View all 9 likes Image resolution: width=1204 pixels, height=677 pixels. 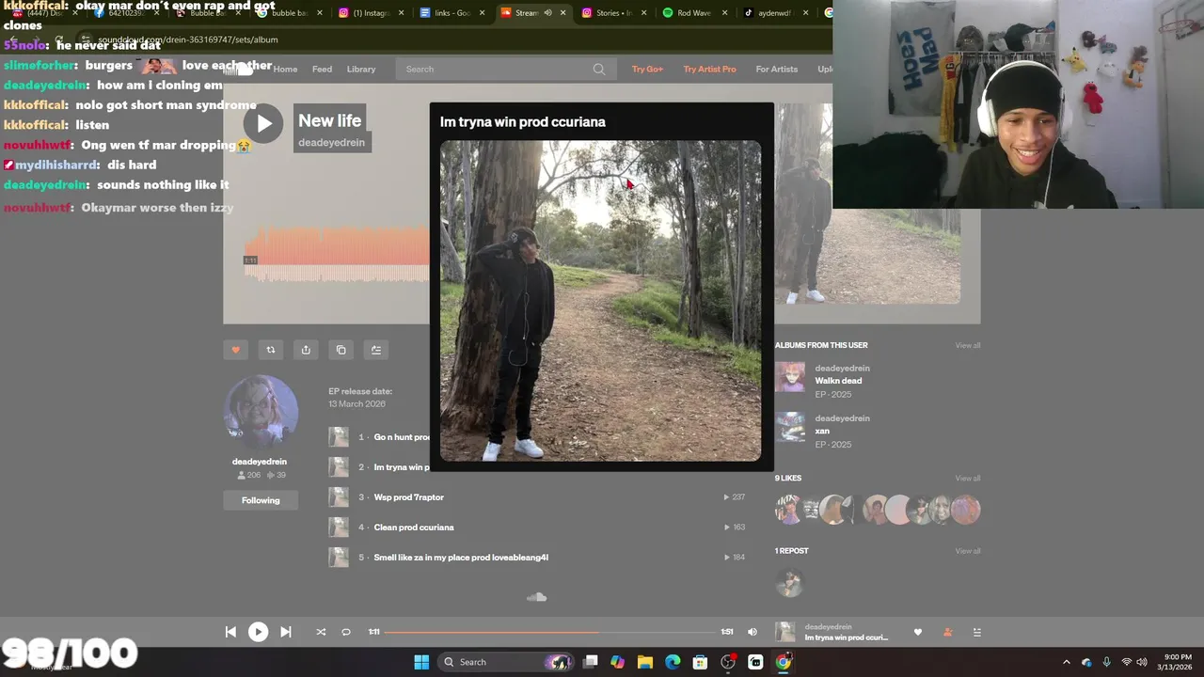968,478
